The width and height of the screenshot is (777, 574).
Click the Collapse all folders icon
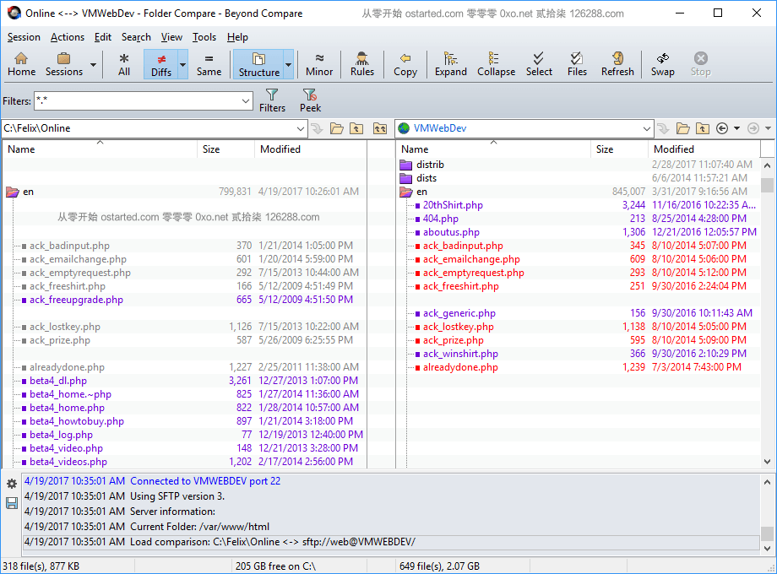pyautogui.click(x=496, y=64)
